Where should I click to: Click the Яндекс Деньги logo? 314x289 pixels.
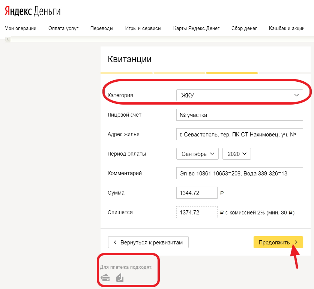tap(33, 11)
